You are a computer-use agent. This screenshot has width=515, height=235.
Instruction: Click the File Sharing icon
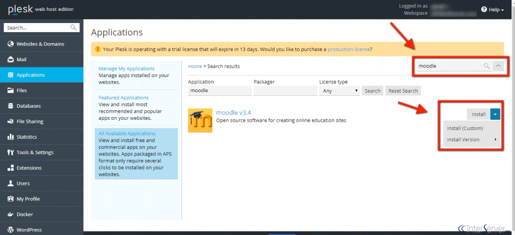pyautogui.click(x=11, y=121)
